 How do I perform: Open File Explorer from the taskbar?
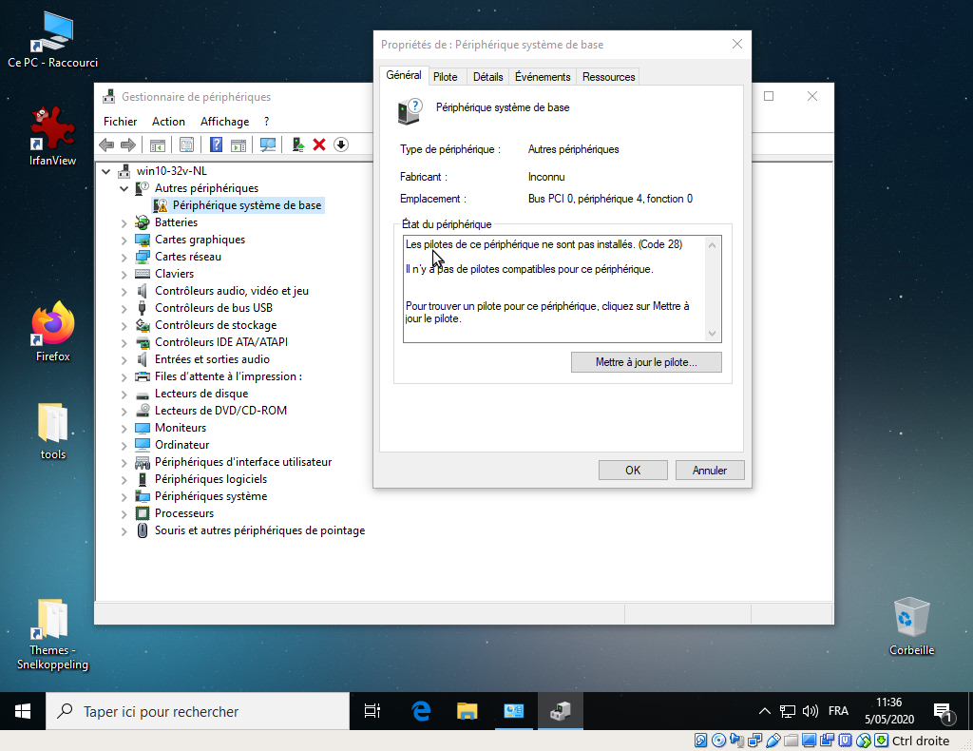coord(467,711)
